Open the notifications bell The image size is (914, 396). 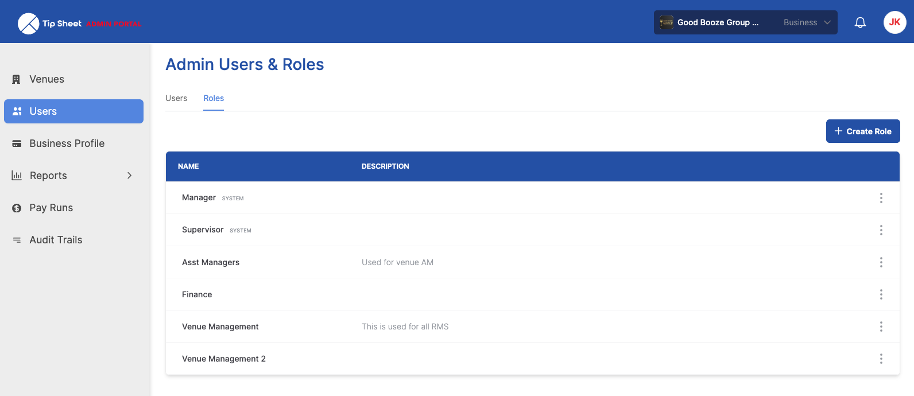tap(860, 22)
